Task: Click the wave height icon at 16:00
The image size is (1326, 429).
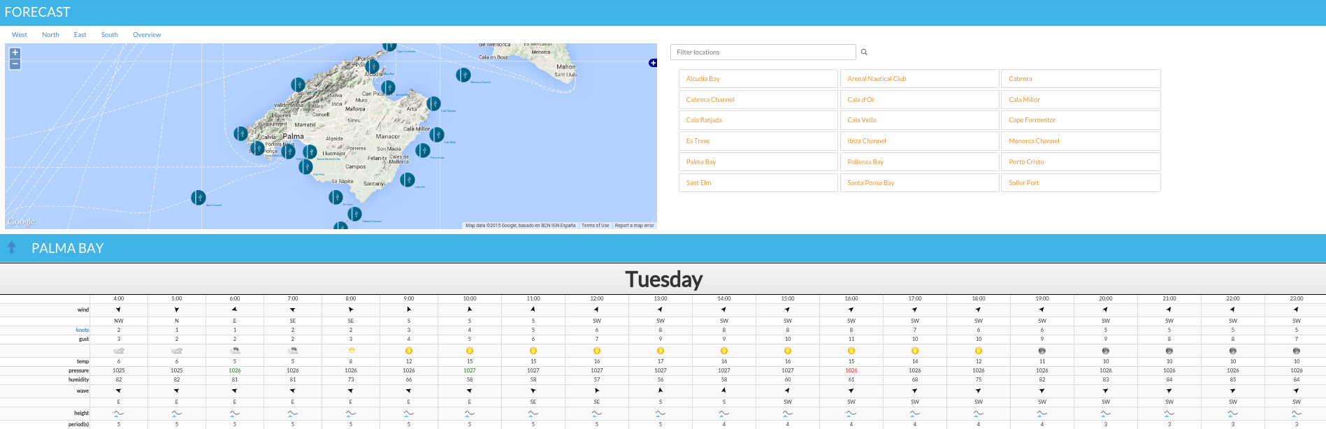Action: pyautogui.click(x=851, y=413)
